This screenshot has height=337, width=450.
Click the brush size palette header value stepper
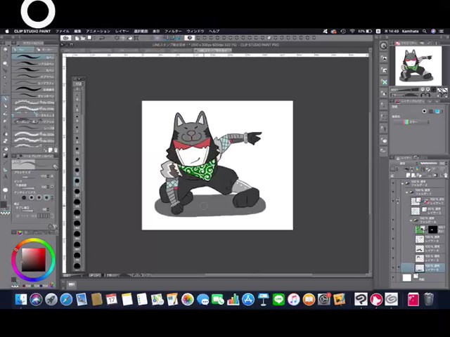(x=83, y=84)
